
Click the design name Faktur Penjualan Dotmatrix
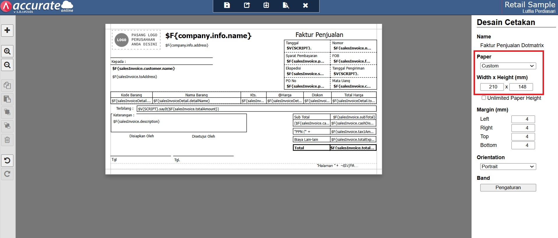pos(512,45)
